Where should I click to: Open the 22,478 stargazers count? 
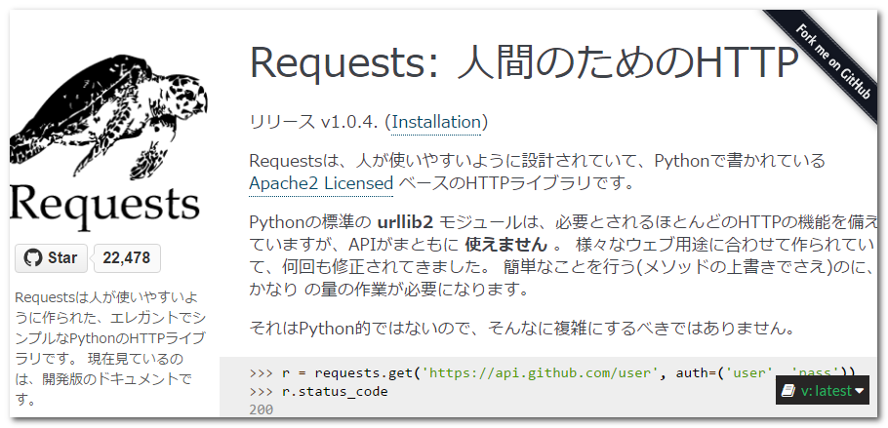(126, 258)
